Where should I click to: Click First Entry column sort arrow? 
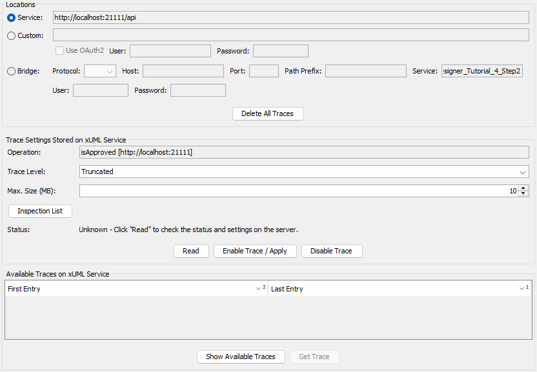pos(259,289)
